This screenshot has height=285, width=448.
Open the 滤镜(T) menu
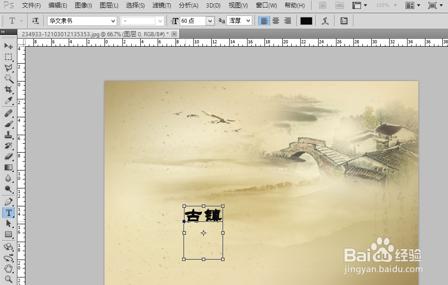click(162, 6)
